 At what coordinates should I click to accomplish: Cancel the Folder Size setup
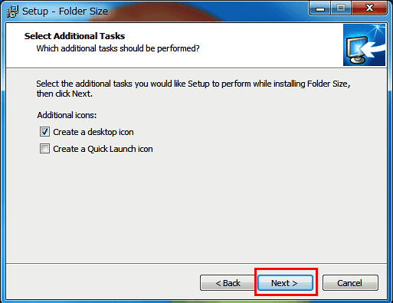coord(350,283)
